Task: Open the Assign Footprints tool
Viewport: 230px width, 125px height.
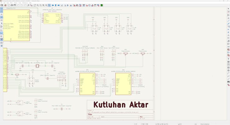Action: (92, 5)
